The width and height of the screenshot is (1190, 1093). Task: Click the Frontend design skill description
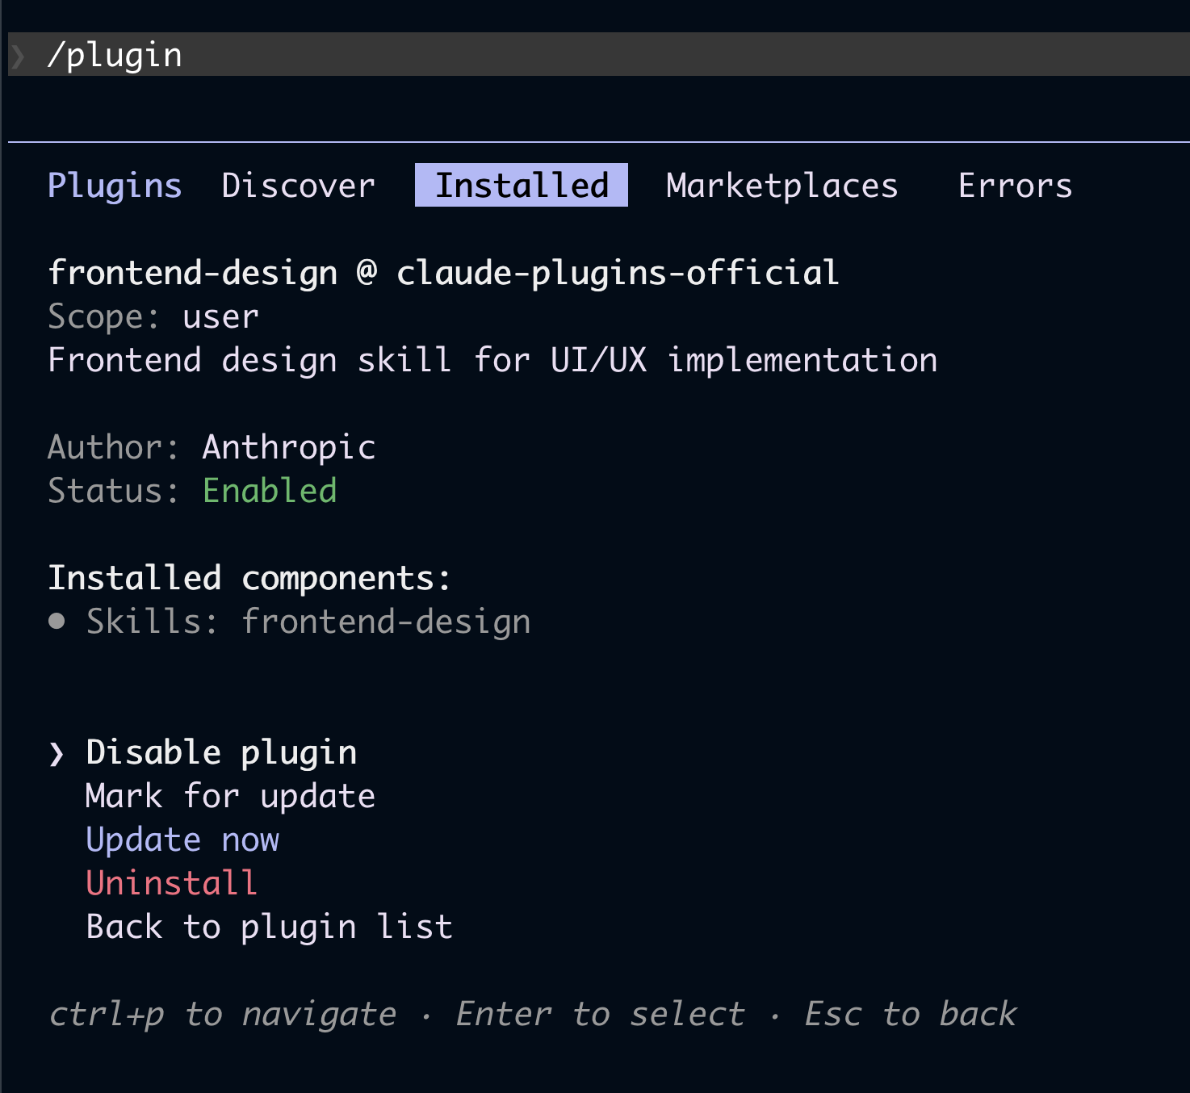[x=492, y=360]
